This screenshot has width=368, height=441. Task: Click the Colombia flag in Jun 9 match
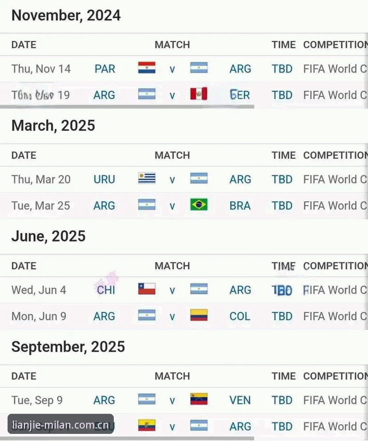tap(199, 315)
